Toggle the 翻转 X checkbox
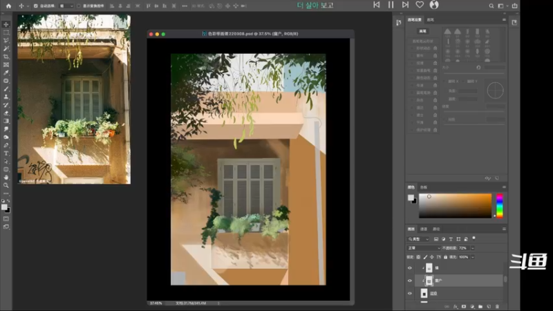553x311 pixels. (445, 81)
